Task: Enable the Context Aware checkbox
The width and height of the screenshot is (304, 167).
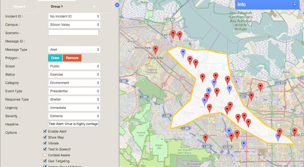Action: [x=45, y=155]
